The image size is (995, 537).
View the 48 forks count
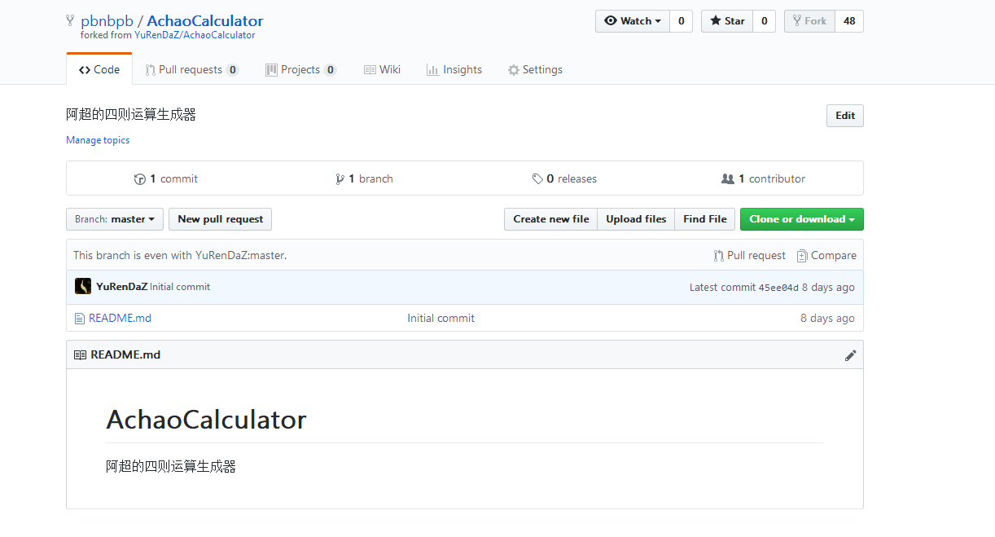[x=849, y=21]
